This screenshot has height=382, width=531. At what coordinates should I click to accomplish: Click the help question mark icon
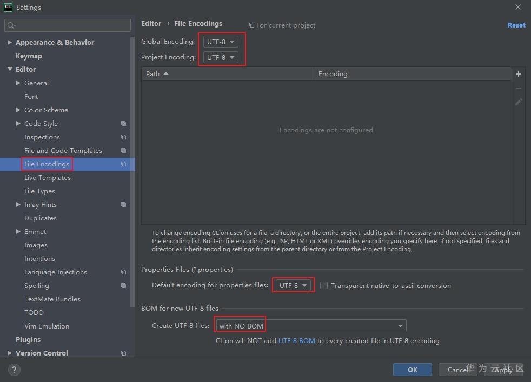(x=14, y=370)
